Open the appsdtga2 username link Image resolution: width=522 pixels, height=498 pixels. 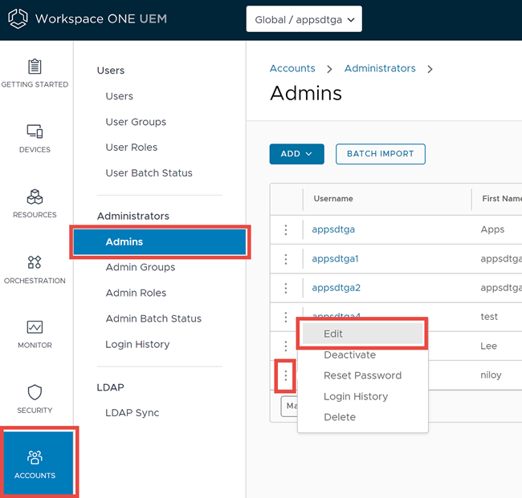pyautogui.click(x=336, y=288)
